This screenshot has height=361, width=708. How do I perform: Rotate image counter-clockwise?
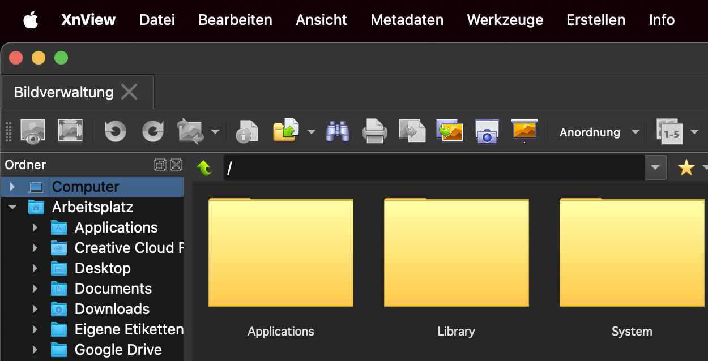point(116,131)
